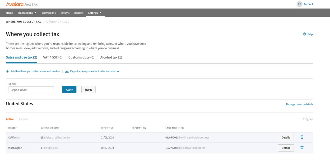Switch to the Alcohol tax tab
Viewport: 330px width, 161px height.
click(x=111, y=57)
